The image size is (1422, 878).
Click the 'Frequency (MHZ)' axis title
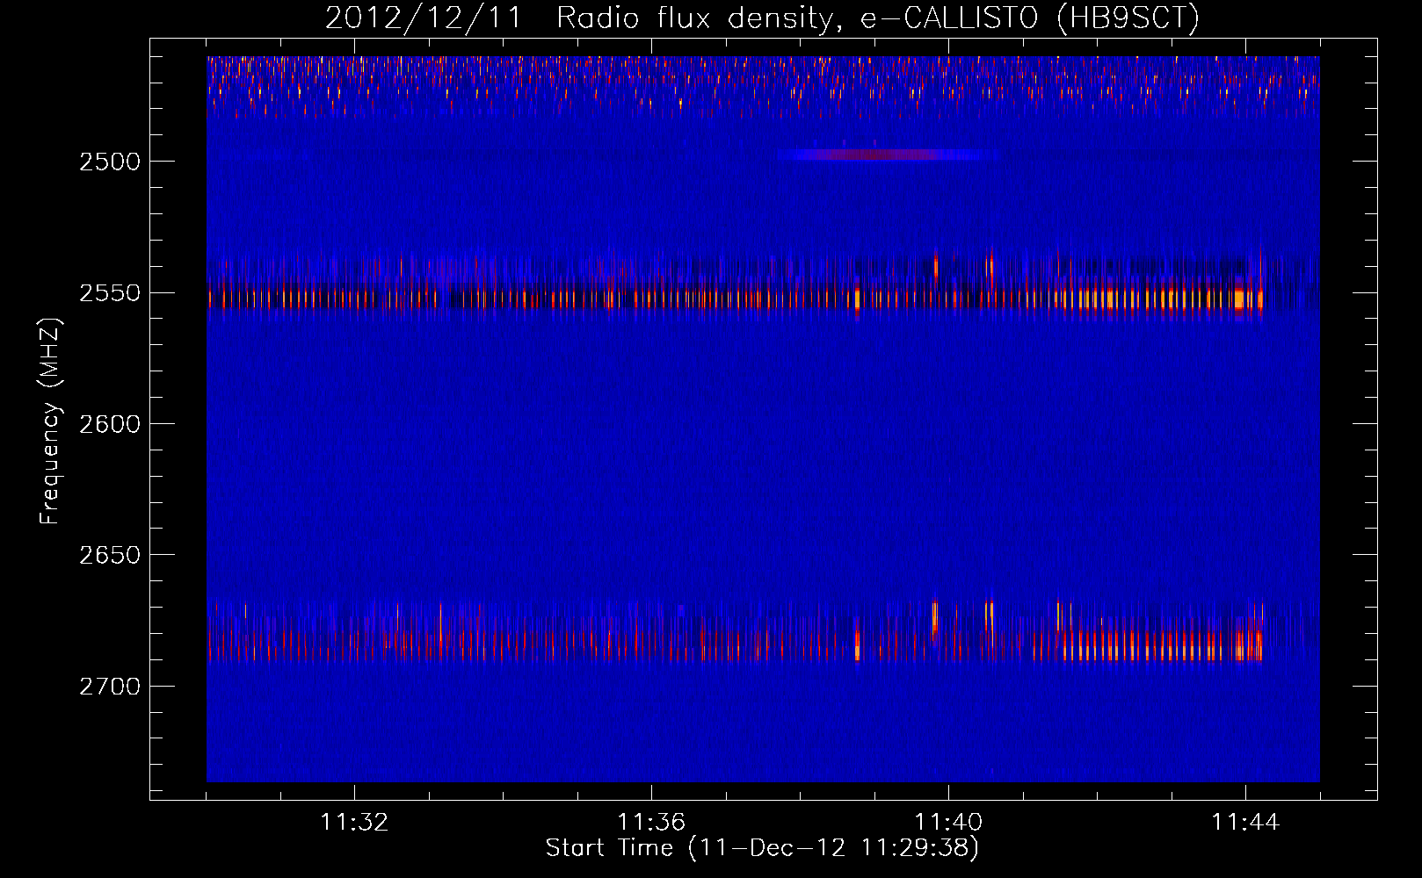[x=50, y=421]
